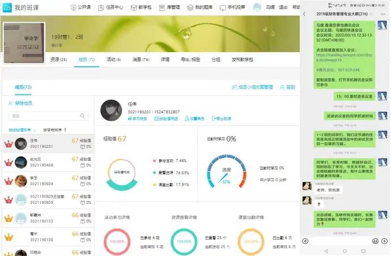This screenshot has width=391, height=256.
Task: Open 我的题库 icon in header
Action: coord(190,8)
